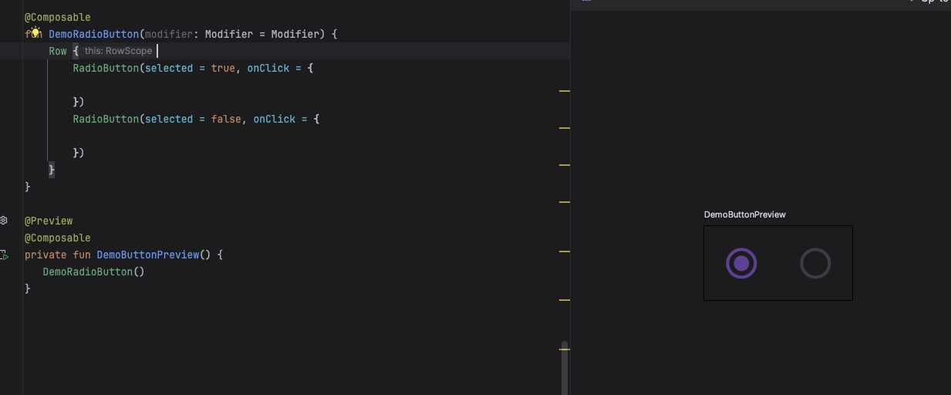Click the DemoButtonPreview label above the preview
The image size is (951, 395).
coord(744,214)
